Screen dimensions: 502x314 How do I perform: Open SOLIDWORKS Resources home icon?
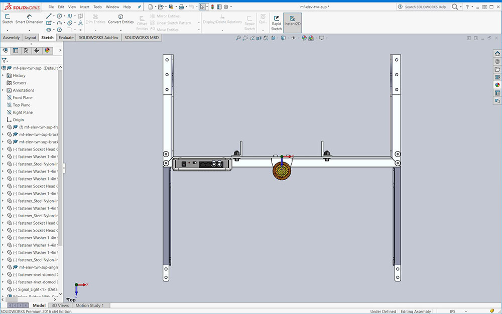pyautogui.click(x=497, y=53)
